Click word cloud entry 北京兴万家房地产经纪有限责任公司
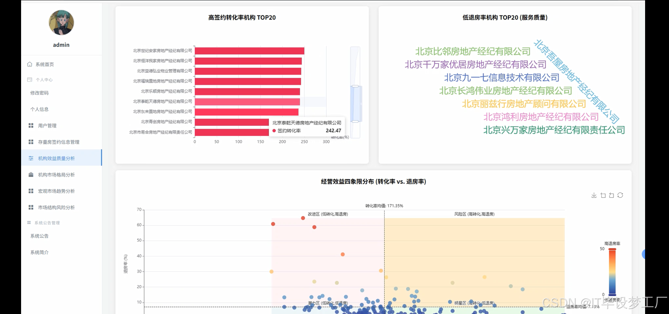Viewport: 669px width, 314px height. [x=554, y=130]
